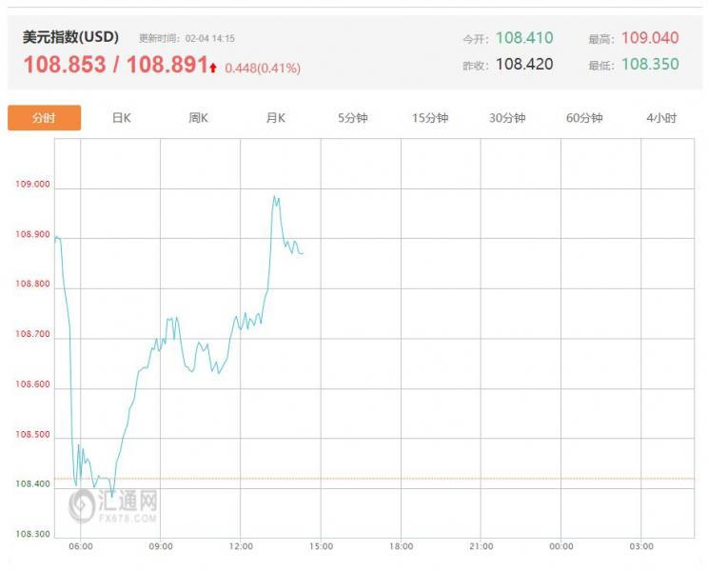Click the 最高 value 109.040
The width and height of the screenshot is (708, 571).
pos(650,38)
